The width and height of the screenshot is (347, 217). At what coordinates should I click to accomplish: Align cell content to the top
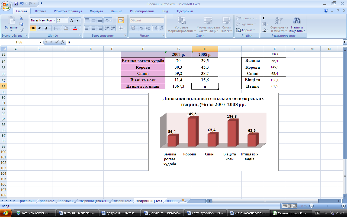87,20
